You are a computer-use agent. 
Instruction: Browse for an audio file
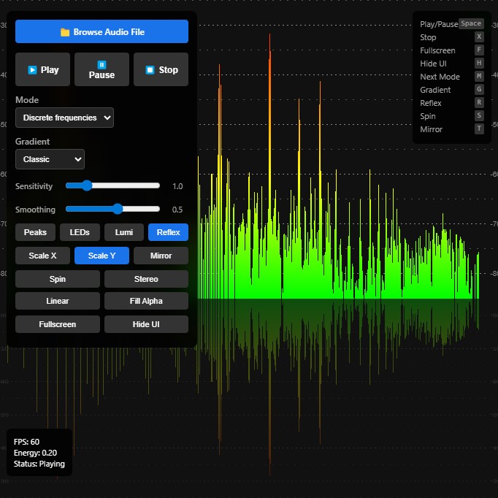[101, 31]
